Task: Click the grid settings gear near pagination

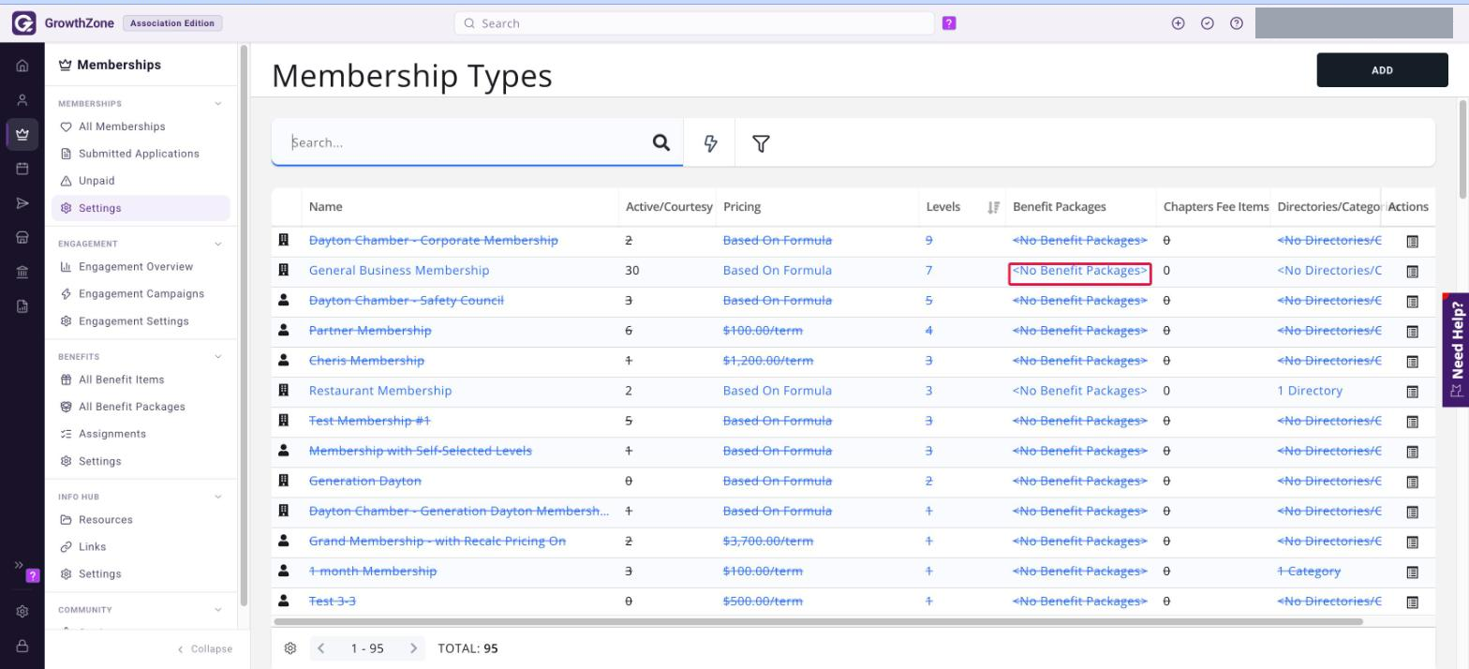Action: coord(290,648)
